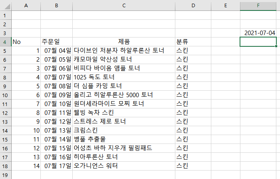Select cell with 07월 11일
The height and width of the screenshot is (179, 280).
tap(57, 113)
